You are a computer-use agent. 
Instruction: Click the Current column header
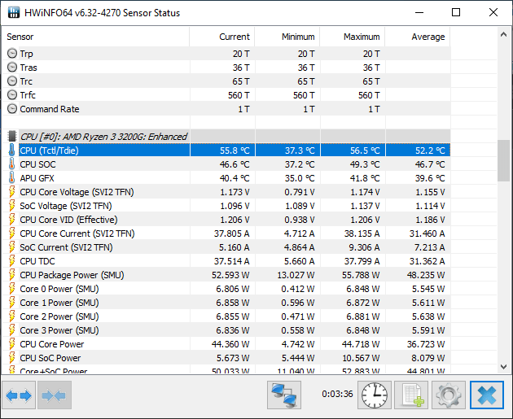[x=222, y=37]
